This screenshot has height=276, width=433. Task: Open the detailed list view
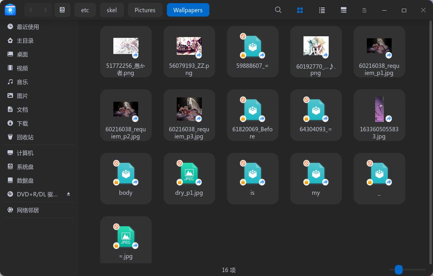(x=343, y=10)
